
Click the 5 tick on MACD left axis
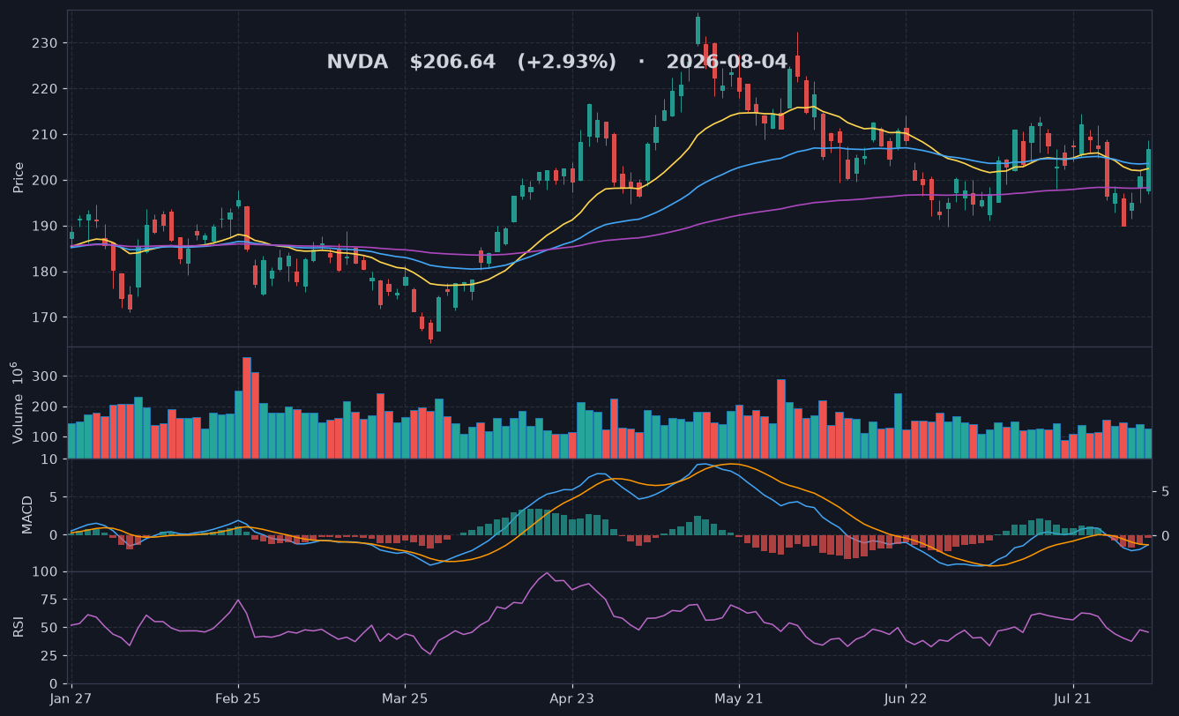55,497
